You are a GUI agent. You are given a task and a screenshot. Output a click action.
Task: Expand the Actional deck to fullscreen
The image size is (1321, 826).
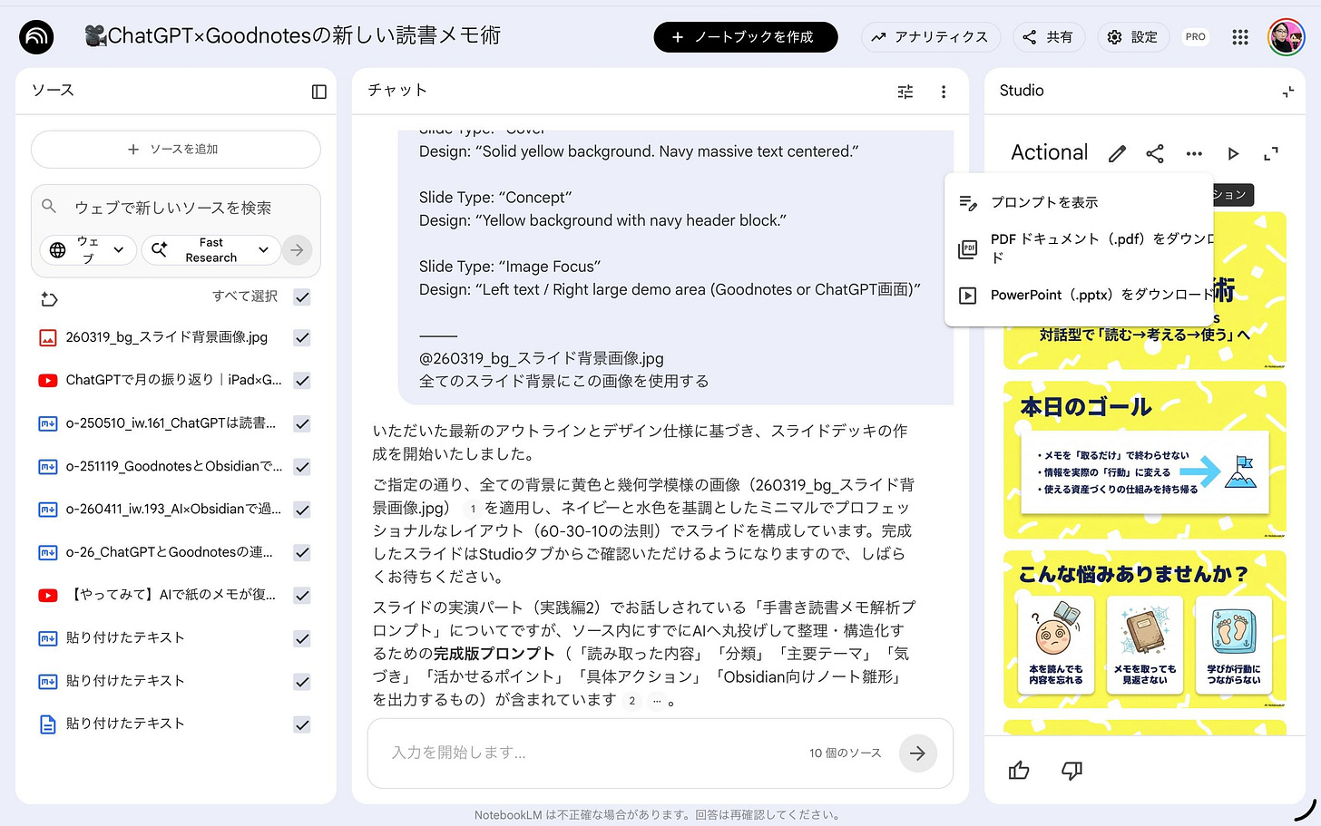(x=1271, y=153)
